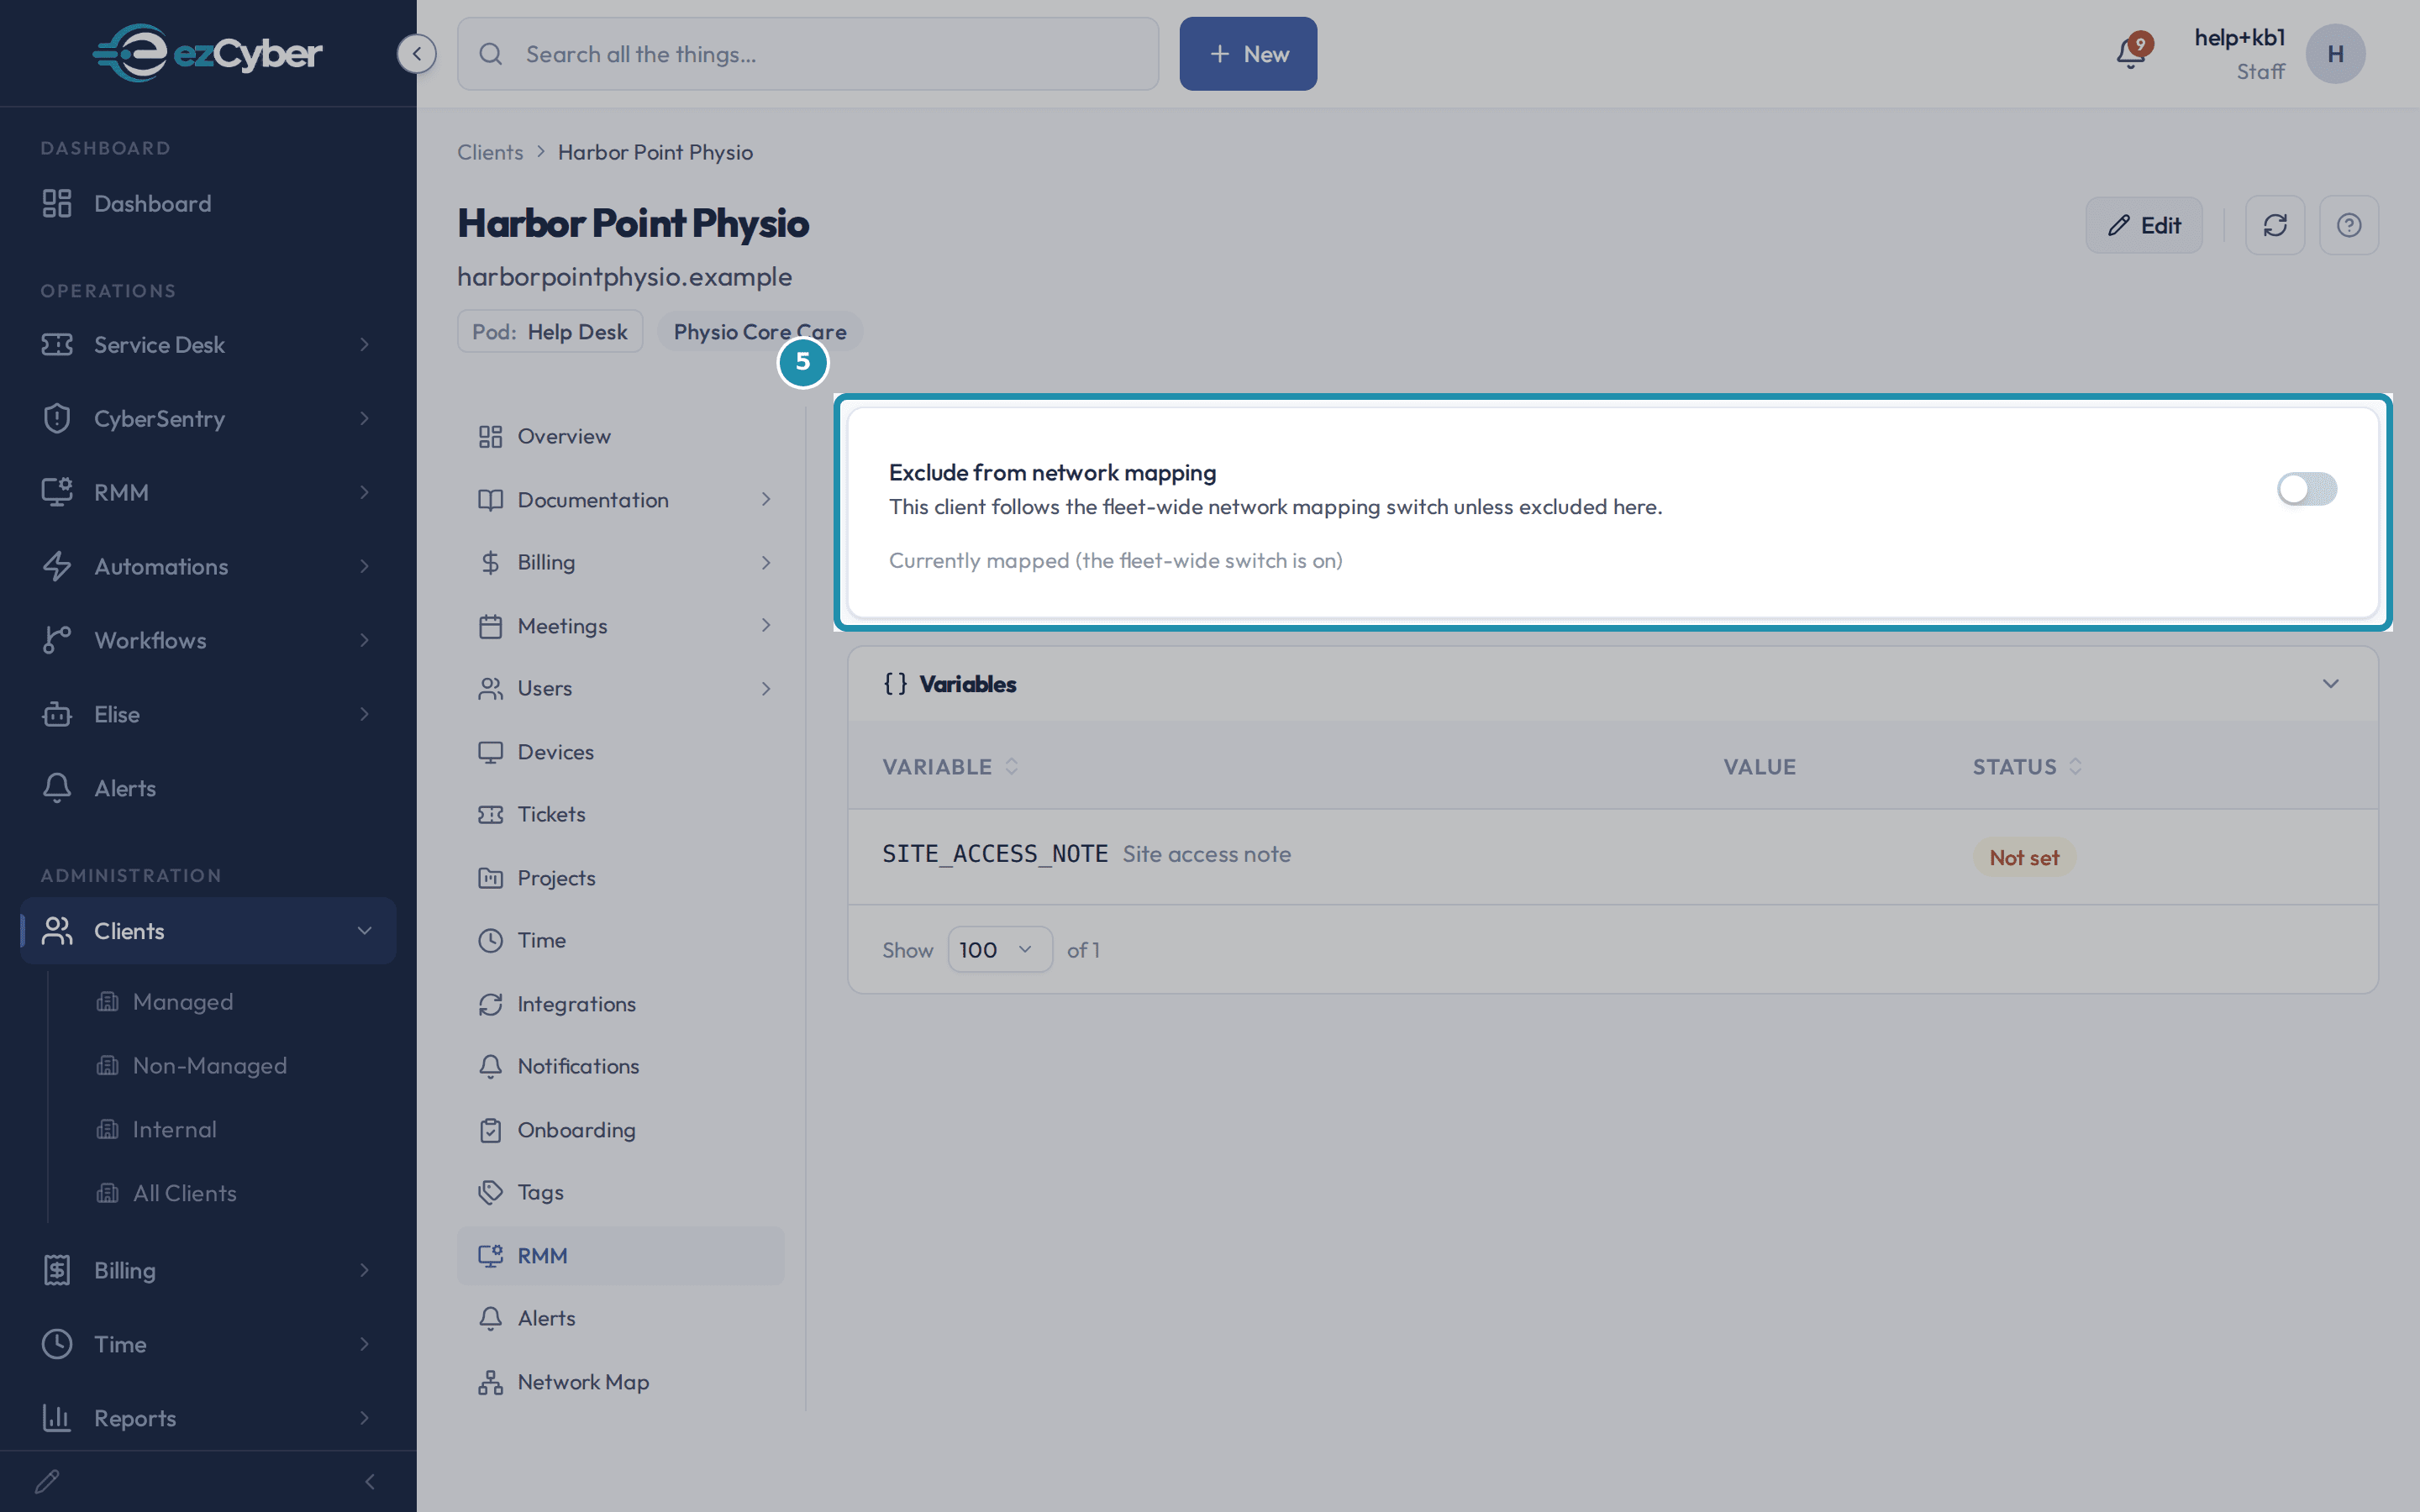Expand the client Users submenu chevron
Image resolution: width=2420 pixels, height=1512 pixels.
766,688
